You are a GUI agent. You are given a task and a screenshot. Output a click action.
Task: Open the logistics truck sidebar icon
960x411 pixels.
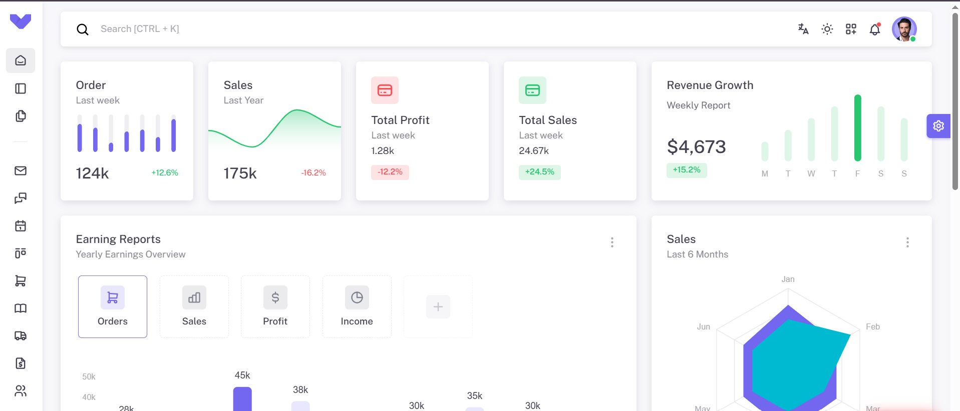tap(21, 336)
